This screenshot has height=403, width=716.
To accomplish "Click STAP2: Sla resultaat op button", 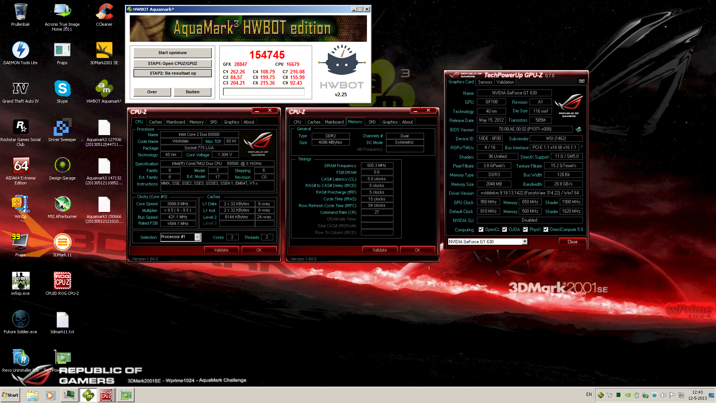I will pos(172,73).
